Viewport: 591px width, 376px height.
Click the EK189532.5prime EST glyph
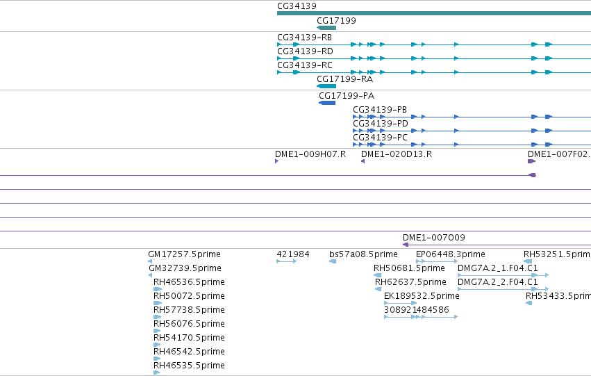coord(400,303)
